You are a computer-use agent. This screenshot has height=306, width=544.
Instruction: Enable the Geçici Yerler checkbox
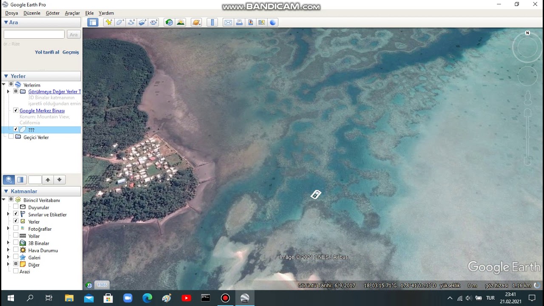[x=11, y=137]
